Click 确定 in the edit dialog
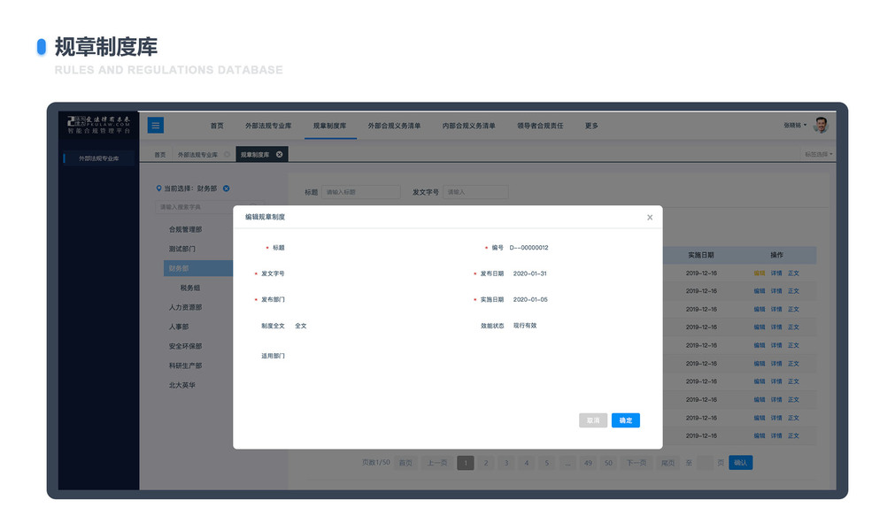 [x=626, y=420]
